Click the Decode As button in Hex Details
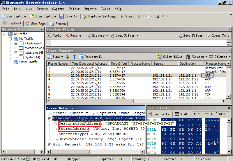This screenshot has height=162, width=233. pos(158,114)
